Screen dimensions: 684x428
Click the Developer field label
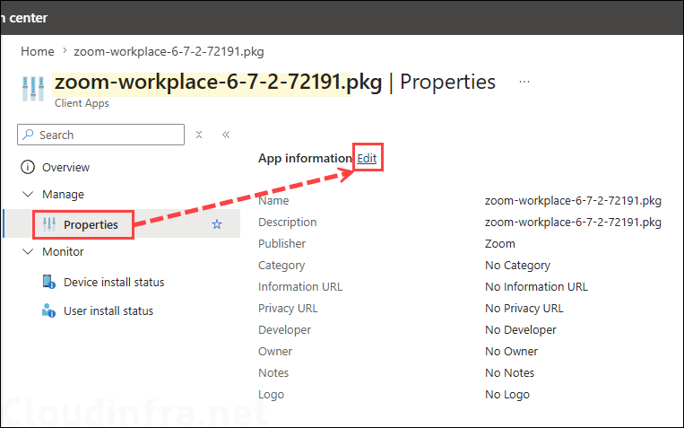[x=284, y=329]
